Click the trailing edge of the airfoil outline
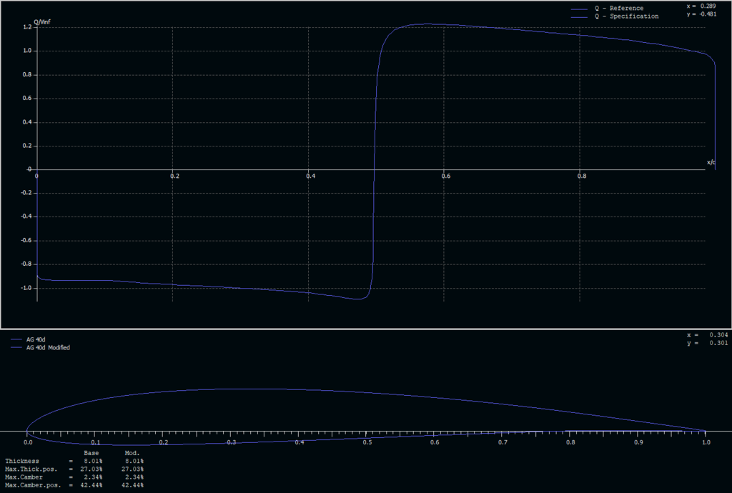Screen dimensions: 732x493 click(x=705, y=432)
